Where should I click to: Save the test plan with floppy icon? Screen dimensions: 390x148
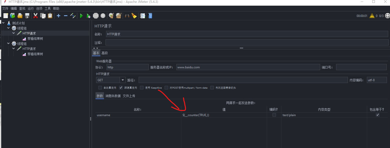click(x=27, y=16)
